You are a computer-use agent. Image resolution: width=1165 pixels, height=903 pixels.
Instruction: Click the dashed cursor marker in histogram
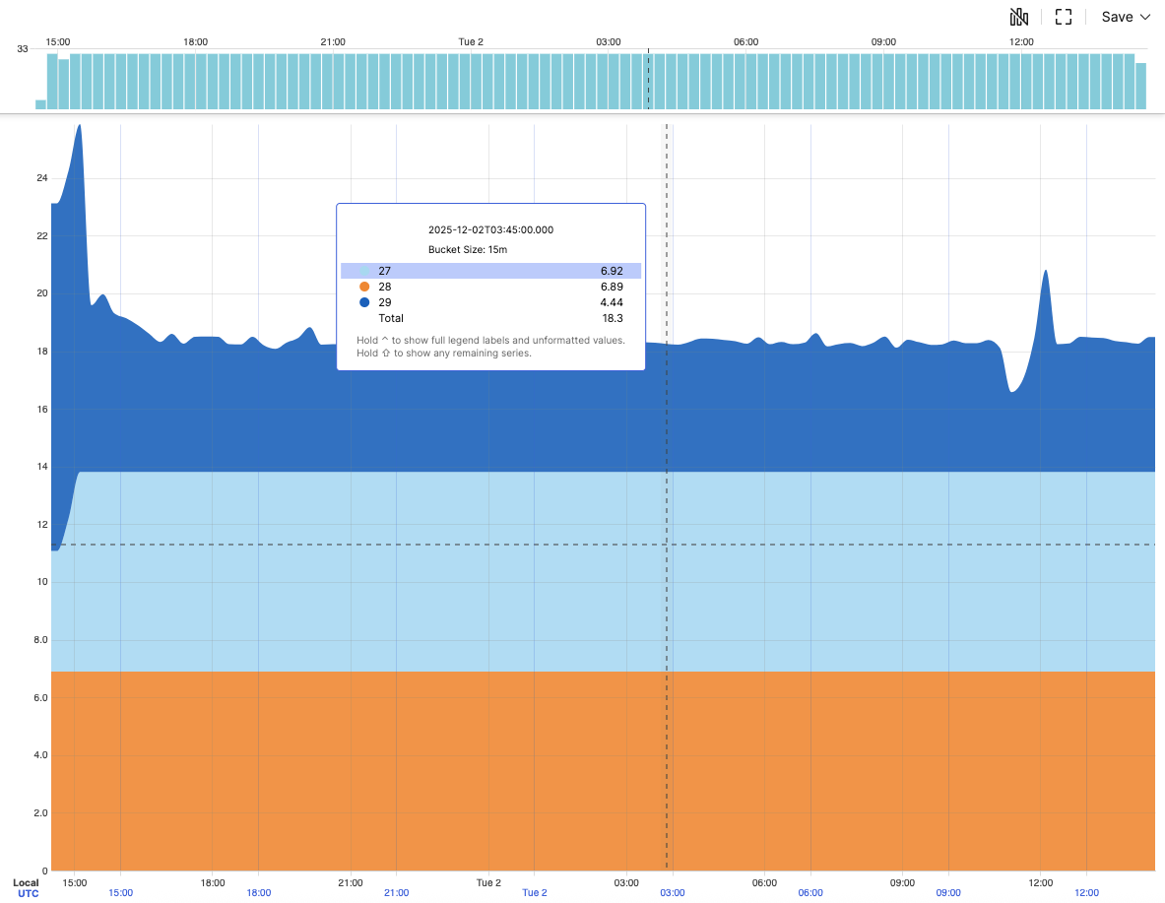coord(649,79)
